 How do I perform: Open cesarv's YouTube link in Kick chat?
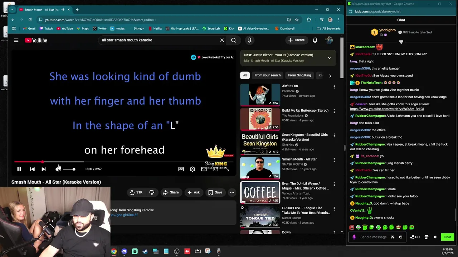click(x=387, y=109)
